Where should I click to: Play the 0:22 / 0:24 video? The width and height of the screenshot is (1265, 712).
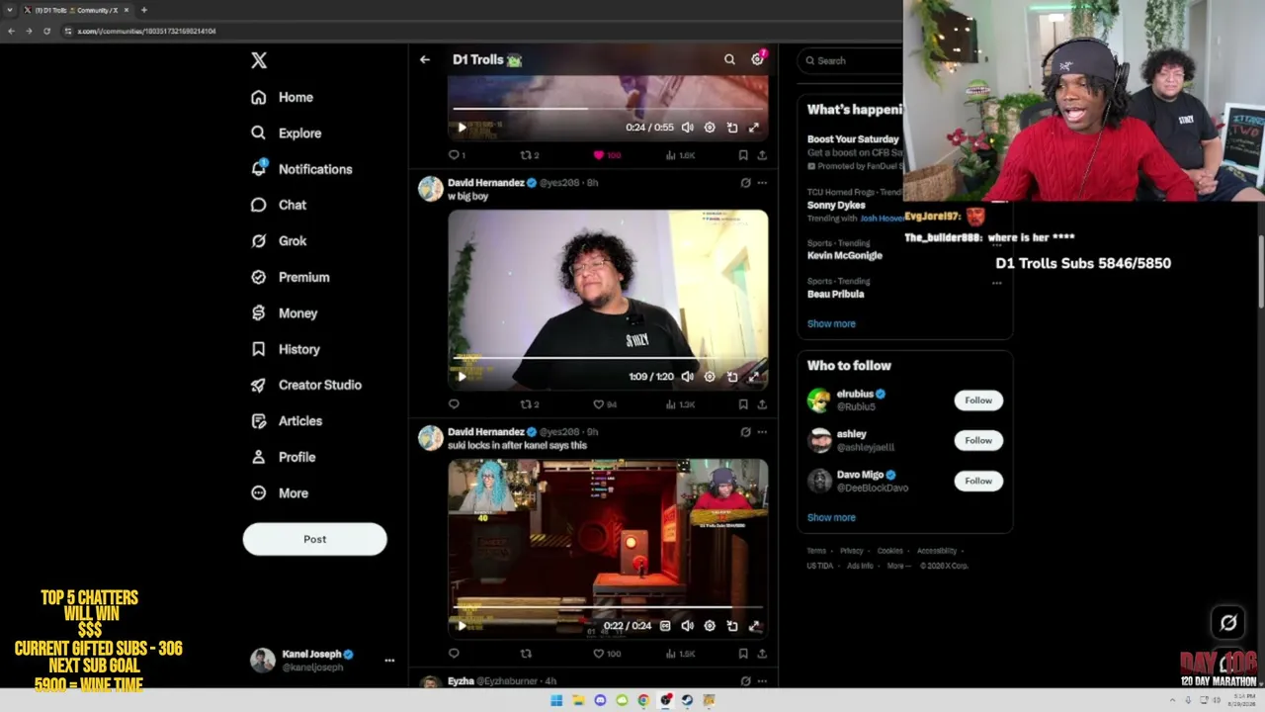[x=462, y=626]
